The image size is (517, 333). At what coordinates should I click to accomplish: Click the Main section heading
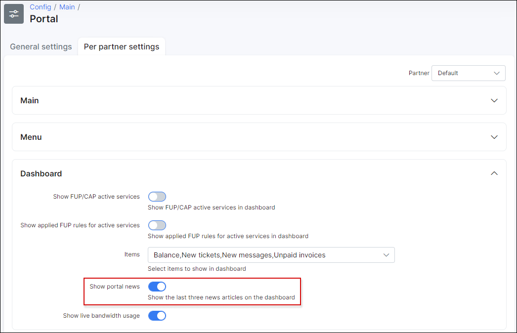pyautogui.click(x=30, y=101)
